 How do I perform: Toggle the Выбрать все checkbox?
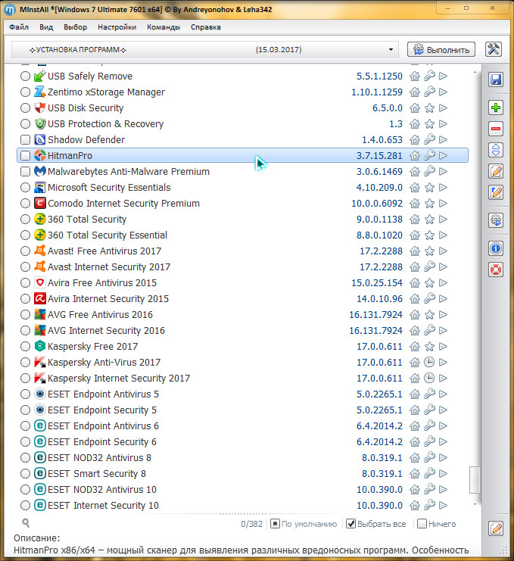351,524
